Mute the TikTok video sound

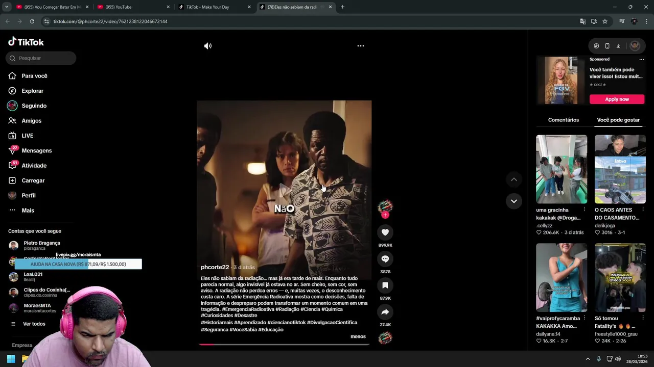pyautogui.click(x=207, y=46)
